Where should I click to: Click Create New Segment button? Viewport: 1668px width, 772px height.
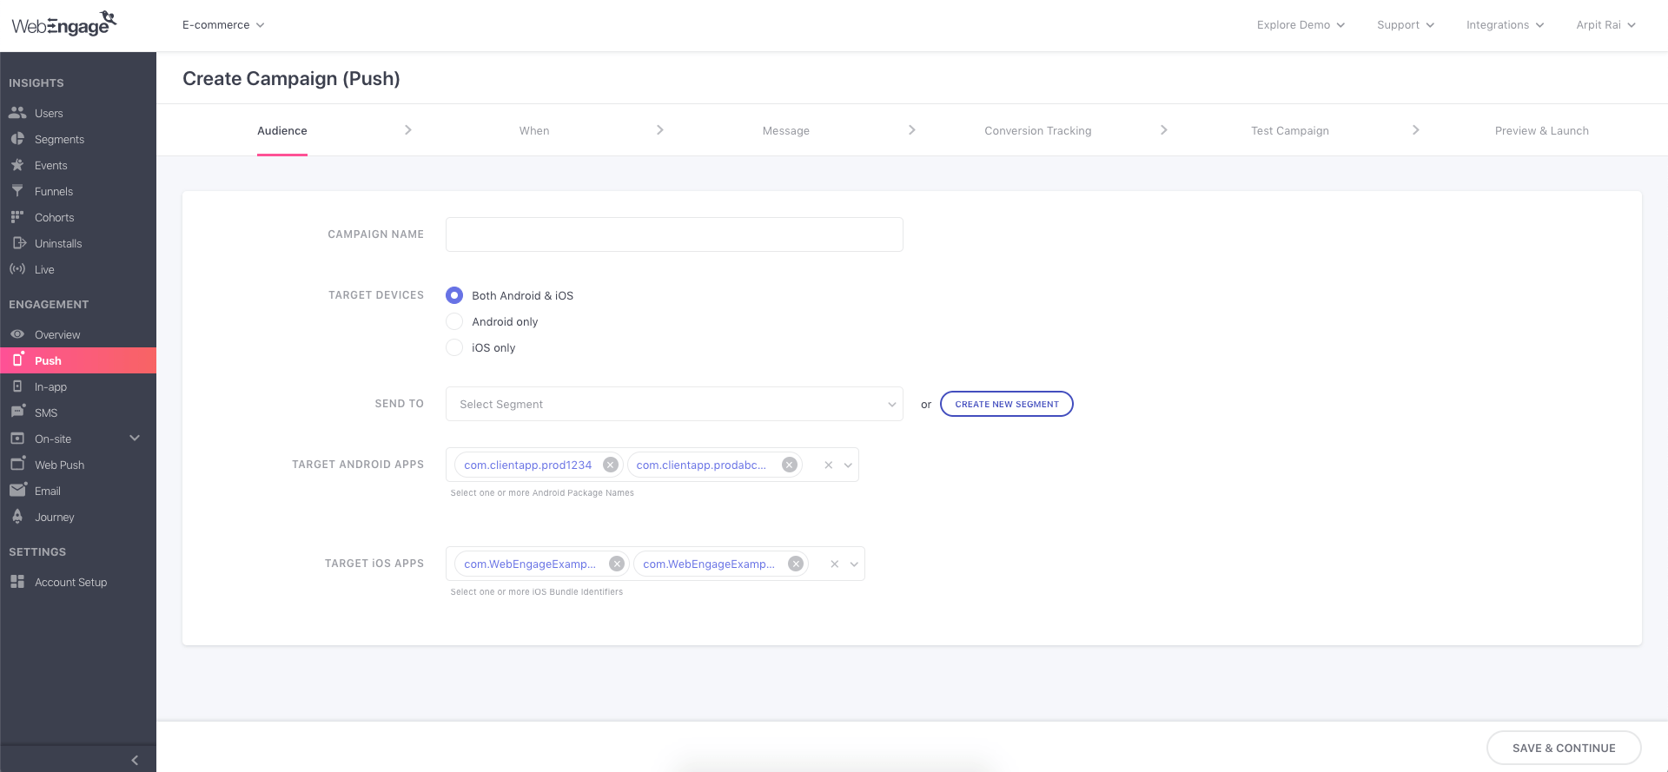pos(1007,404)
